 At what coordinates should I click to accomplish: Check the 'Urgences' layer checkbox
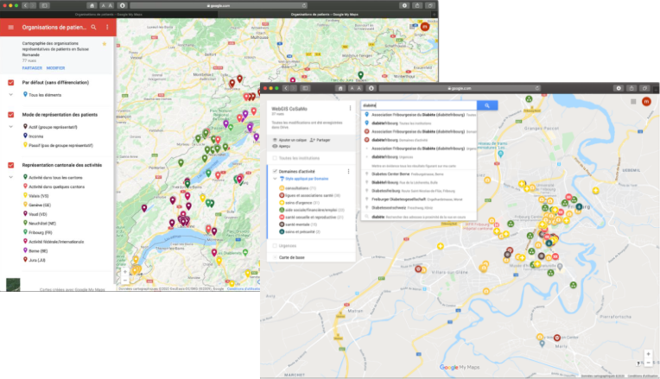tap(275, 246)
